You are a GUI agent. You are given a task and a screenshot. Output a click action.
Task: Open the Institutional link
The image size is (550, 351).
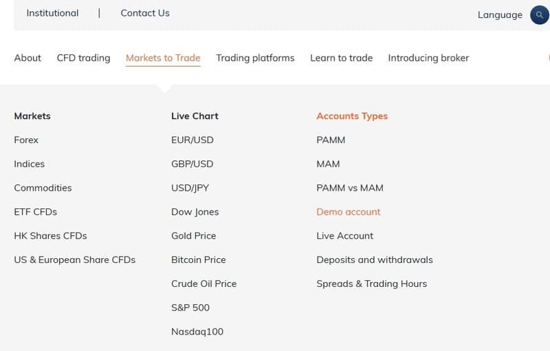52,13
